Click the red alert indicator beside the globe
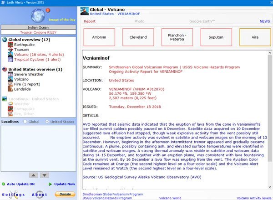Viewport: 273px width, 200px height. click(x=48, y=10)
